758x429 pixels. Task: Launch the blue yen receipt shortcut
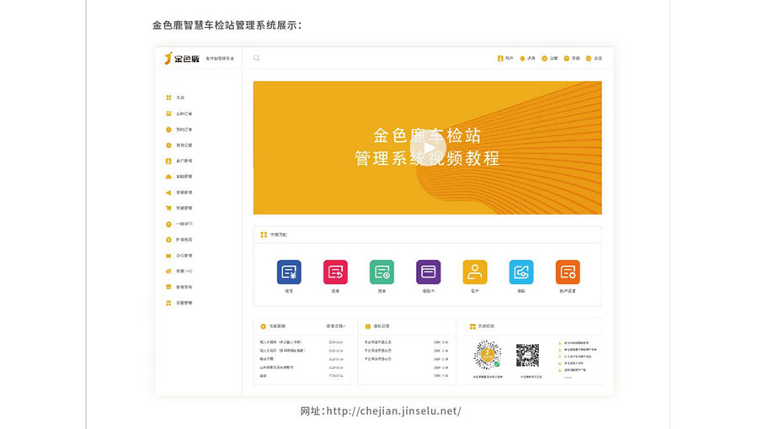pos(289,273)
